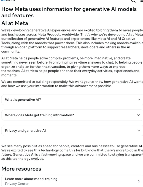Expand the Privacy and generative AI section
143x187 pixels.
click(x=72, y=130)
